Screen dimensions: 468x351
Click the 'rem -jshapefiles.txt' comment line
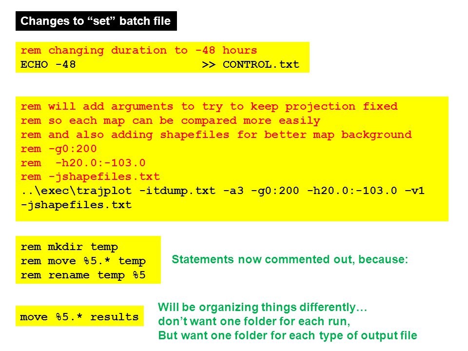(x=90, y=176)
